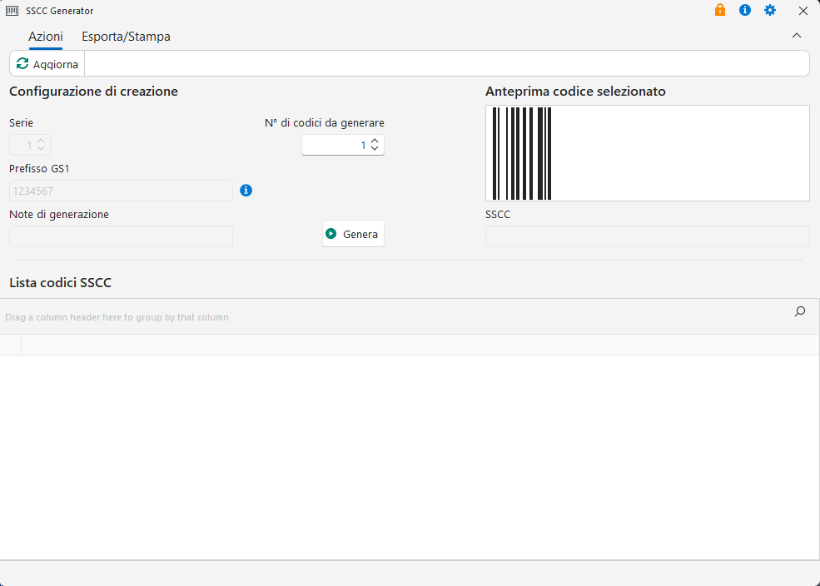Open the Esporta/Stampa tab
Viewport: 820px width, 586px height.
click(x=126, y=37)
